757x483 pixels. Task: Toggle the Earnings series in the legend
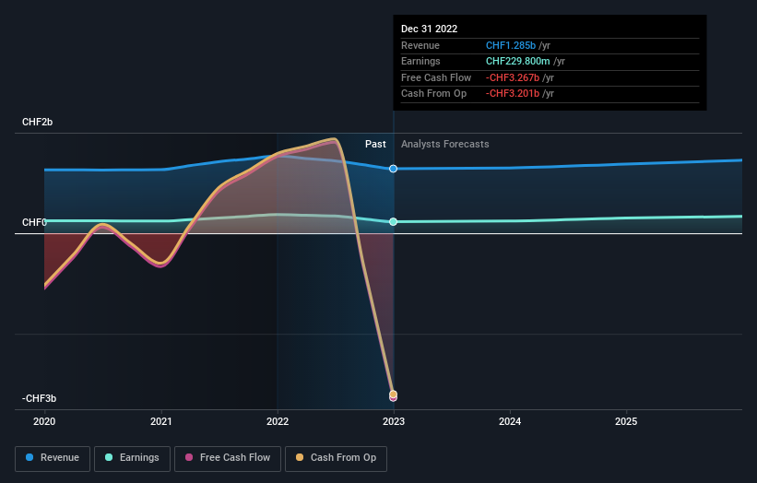click(132, 458)
